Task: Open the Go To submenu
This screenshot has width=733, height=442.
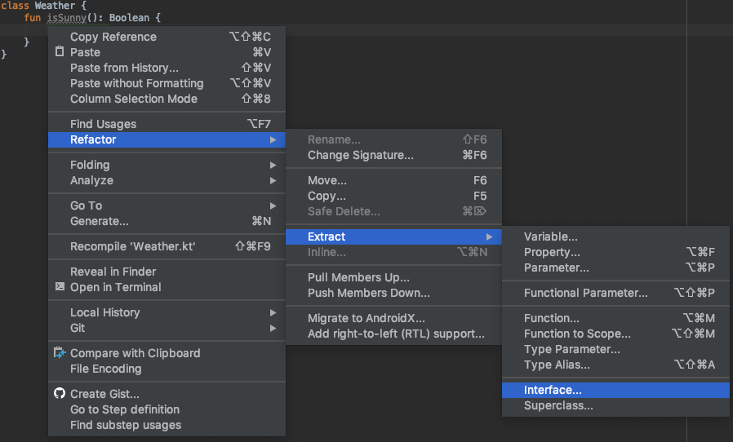Action: tap(87, 206)
